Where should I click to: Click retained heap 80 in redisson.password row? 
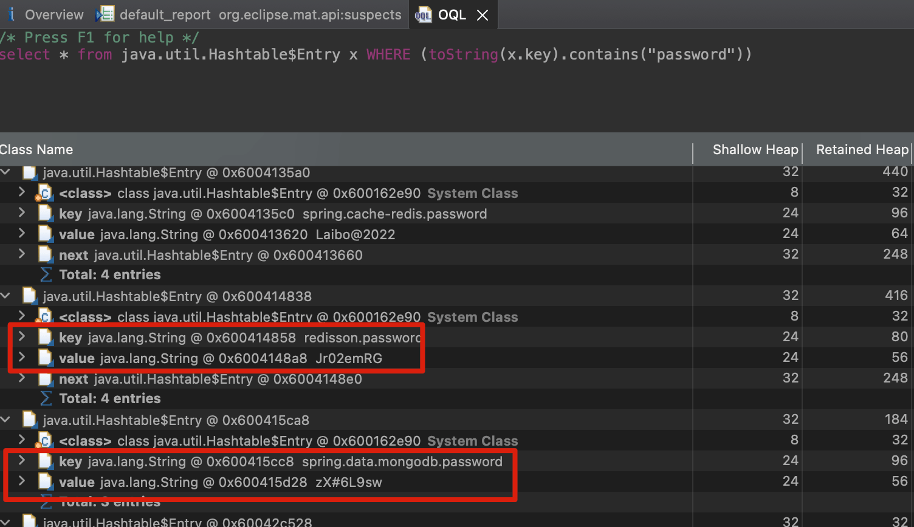899,337
